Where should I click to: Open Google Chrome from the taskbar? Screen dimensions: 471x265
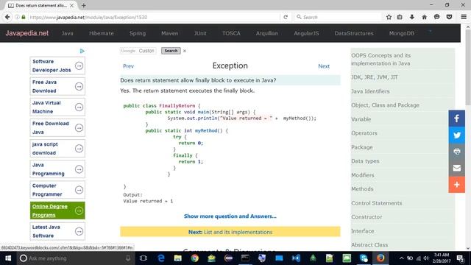[194, 258]
